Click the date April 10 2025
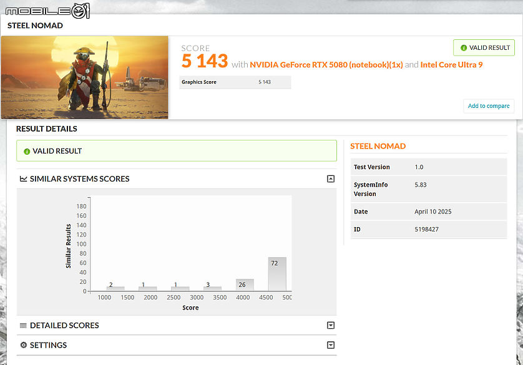523x365 pixels. point(433,212)
